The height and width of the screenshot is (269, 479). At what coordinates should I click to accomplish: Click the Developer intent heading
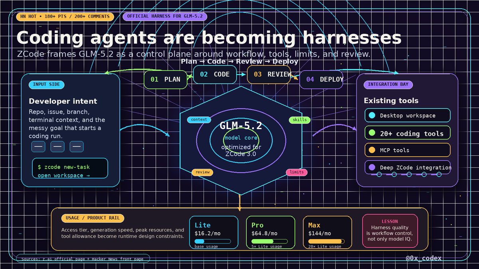63,101
